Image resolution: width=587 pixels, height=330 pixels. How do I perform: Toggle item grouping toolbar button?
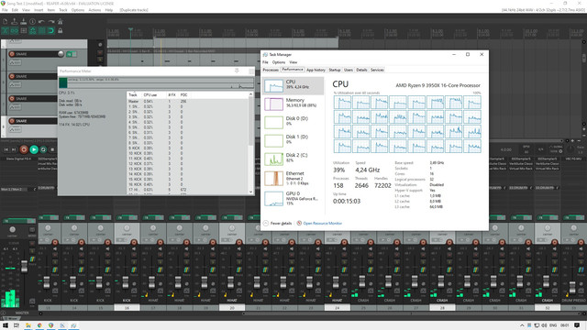tap(15, 30)
